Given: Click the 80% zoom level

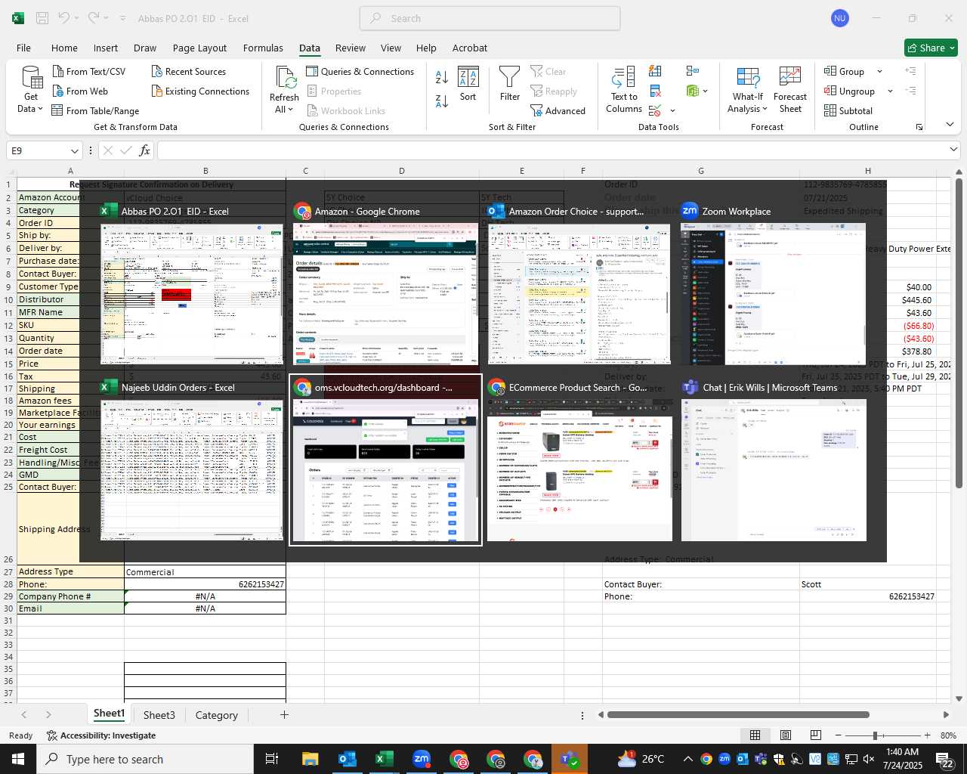Looking at the screenshot, I should point(948,735).
